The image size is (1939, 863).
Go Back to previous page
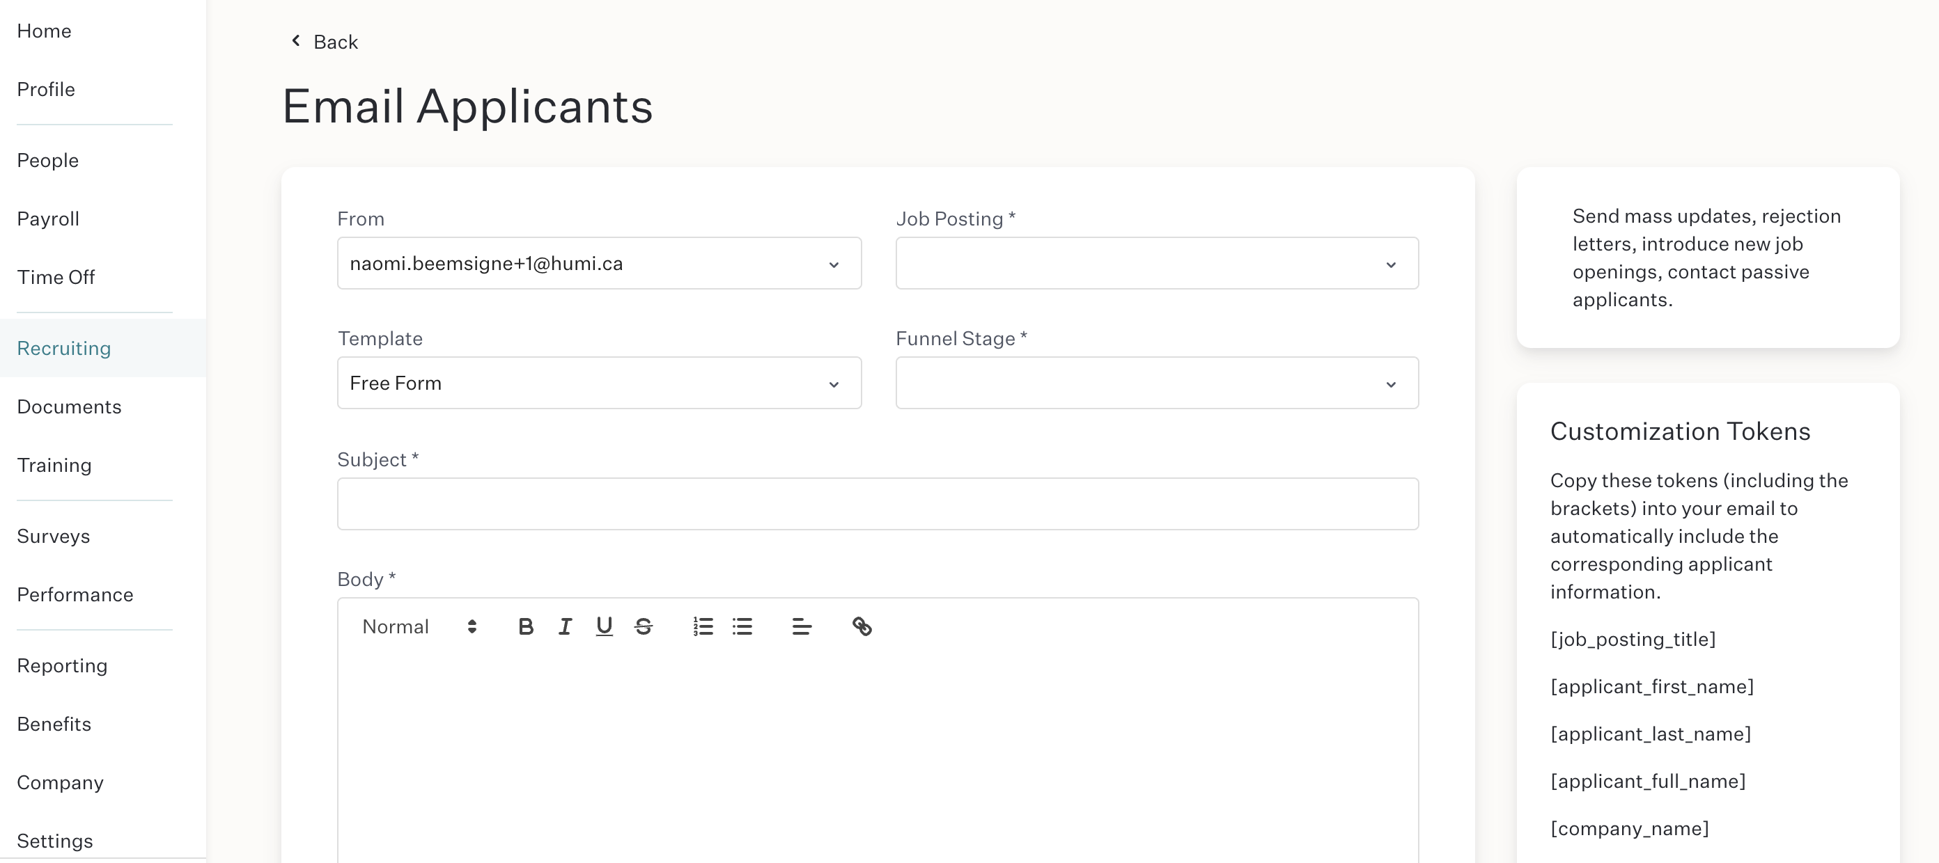tap(325, 41)
